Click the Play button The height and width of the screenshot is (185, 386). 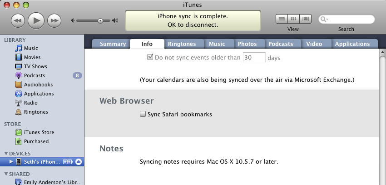click(36, 21)
